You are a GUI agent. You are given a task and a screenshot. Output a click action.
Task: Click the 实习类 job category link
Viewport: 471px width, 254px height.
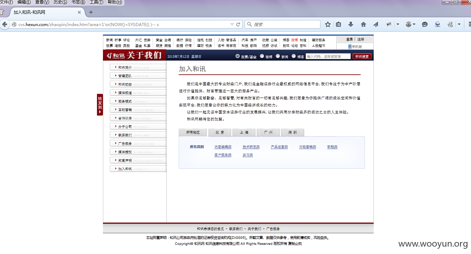click(x=247, y=155)
